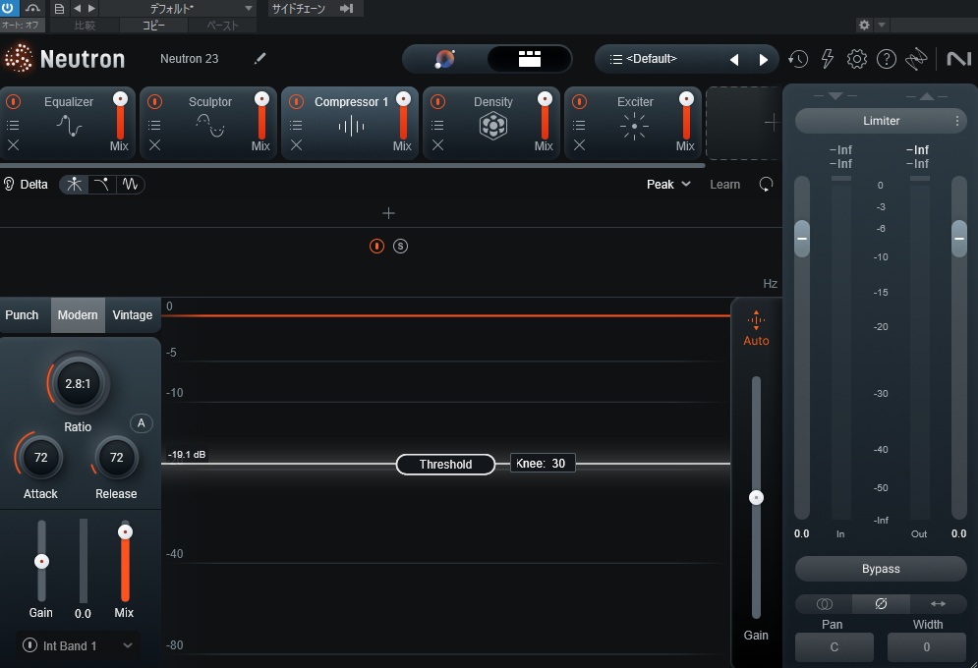
Task: Open the help question mark icon
Action: point(887,59)
